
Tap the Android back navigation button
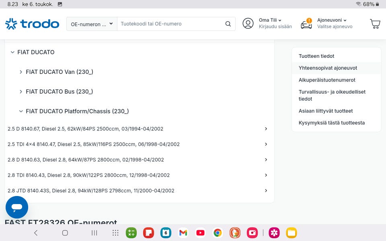[x=36, y=233]
